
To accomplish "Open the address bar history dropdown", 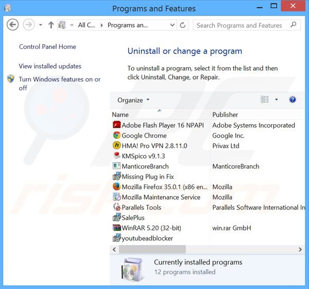I will tap(172, 25).
